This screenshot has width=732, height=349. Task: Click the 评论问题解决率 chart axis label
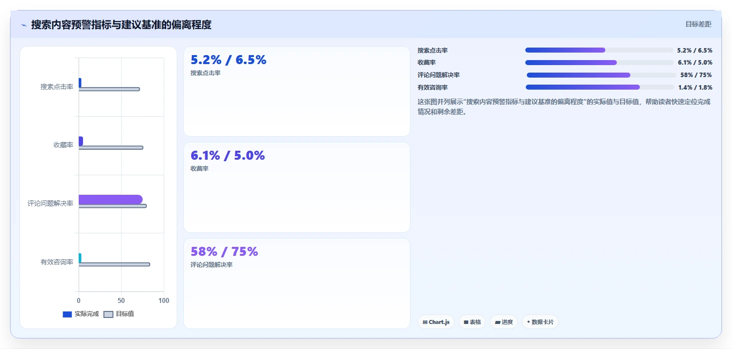click(x=51, y=203)
